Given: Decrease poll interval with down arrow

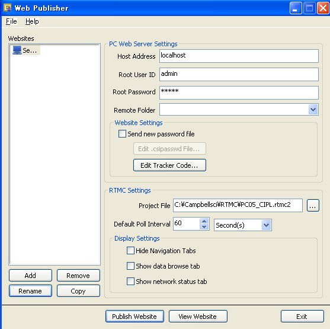Looking at the screenshot, I should coord(204,227).
